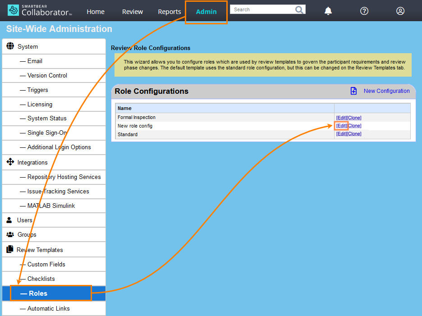
Task: Edit the New role config entry
Action: click(341, 125)
